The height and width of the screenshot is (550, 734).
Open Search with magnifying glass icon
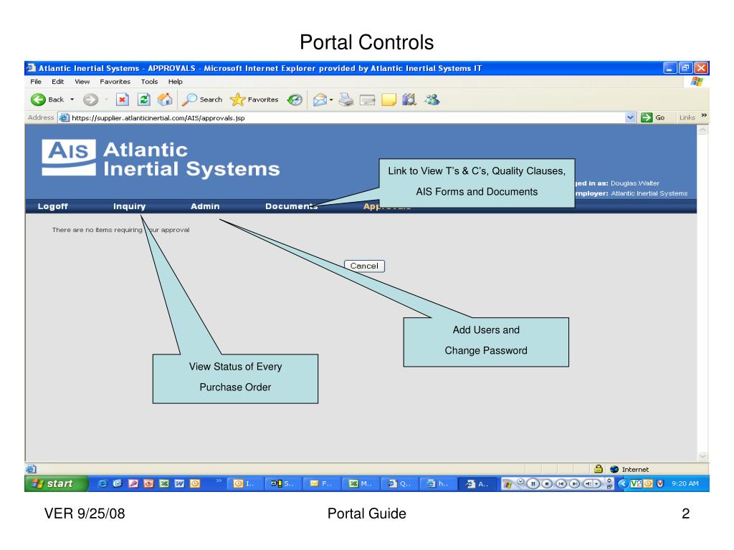[201, 100]
